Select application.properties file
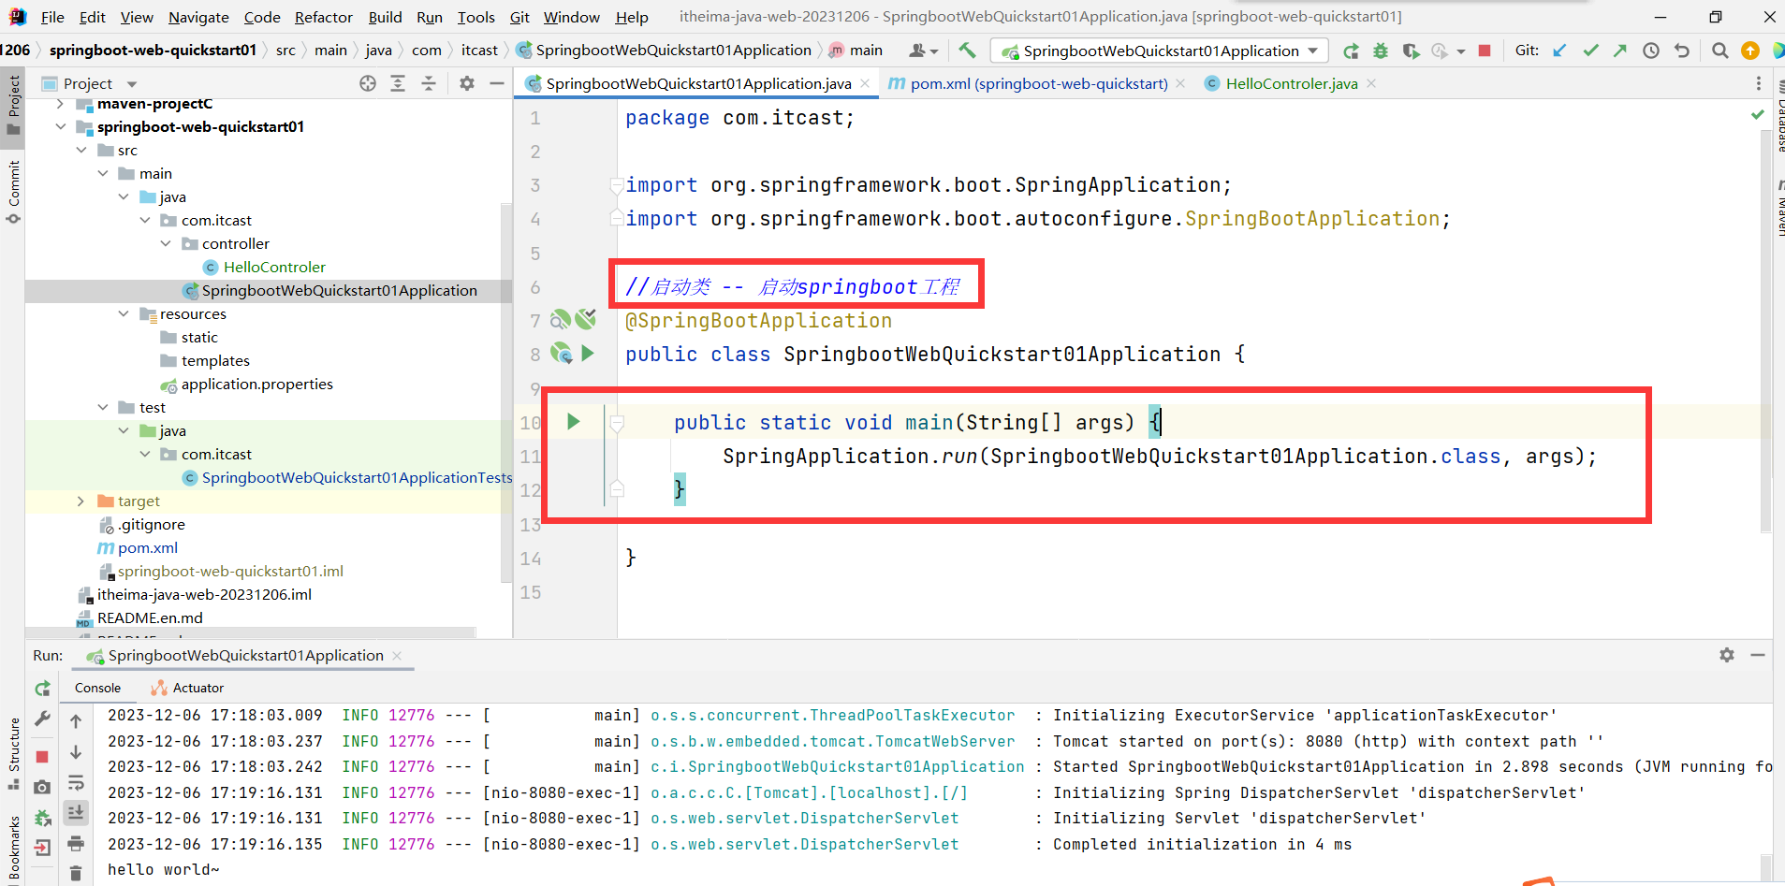 [x=256, y=384]
